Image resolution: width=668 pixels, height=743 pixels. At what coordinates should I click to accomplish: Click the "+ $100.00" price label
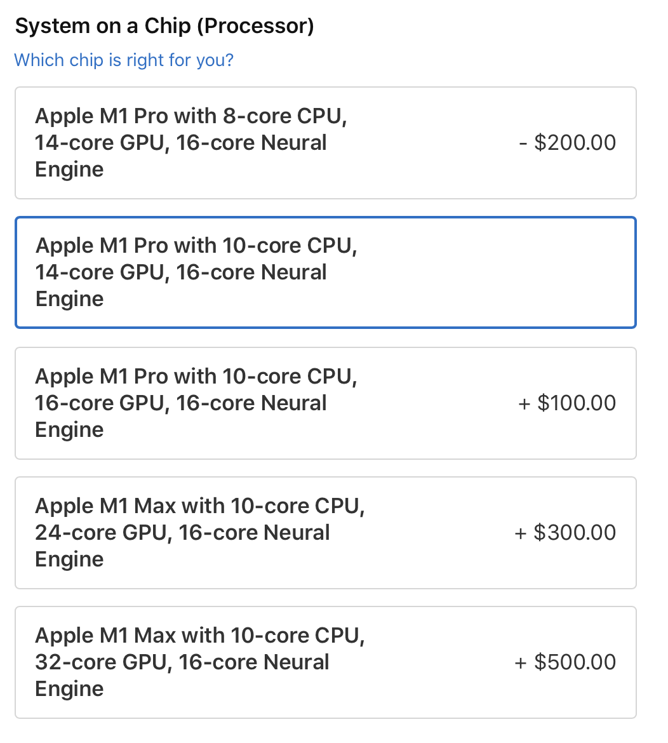pyautogui.click(x=567, y=403)
